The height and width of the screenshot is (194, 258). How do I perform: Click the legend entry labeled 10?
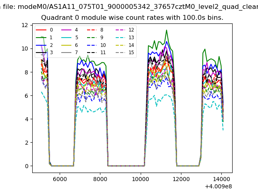click(x=96, y=45)
